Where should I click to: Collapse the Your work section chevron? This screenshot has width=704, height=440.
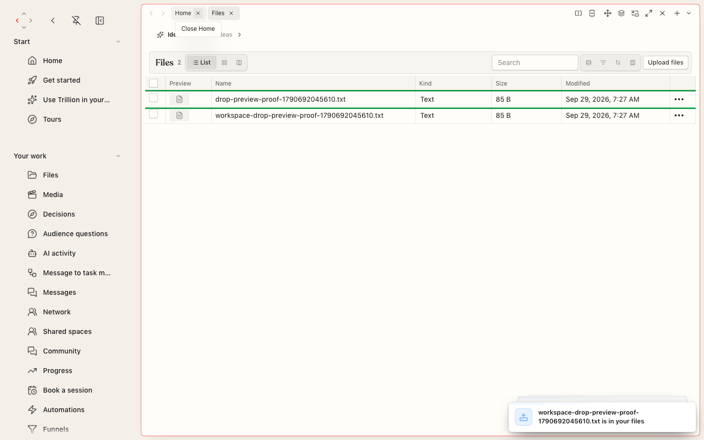(x=118, y=156)
